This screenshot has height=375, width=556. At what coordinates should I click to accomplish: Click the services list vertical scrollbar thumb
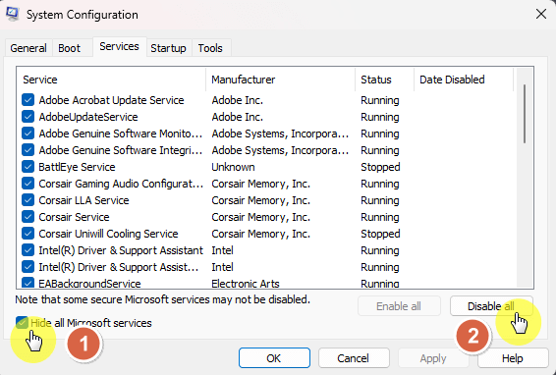click(x=525, y=114)
